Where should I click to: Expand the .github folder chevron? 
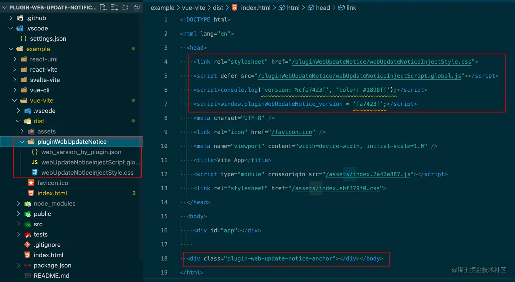pyautogui.click(x=11, y=18)
